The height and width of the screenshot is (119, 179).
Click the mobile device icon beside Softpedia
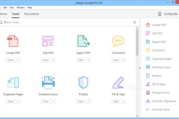pos(160,14)
